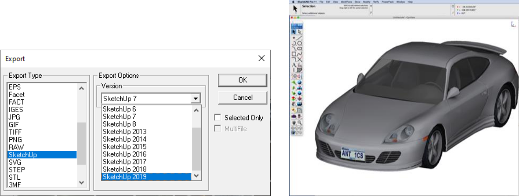The width and height of the screenshot is (519, 196).
Task: Open the Apple menu
Action: point(293,2)
